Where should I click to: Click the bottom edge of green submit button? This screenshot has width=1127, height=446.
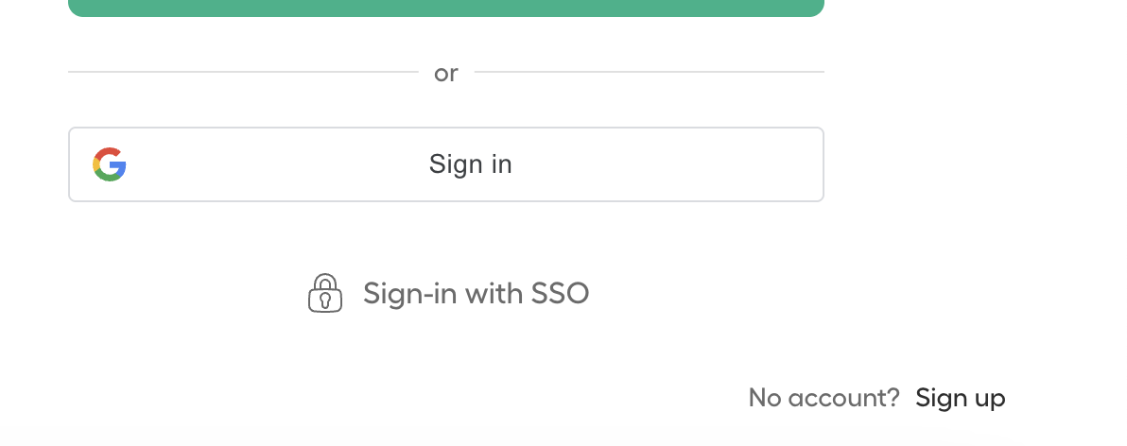pos(445,14)
